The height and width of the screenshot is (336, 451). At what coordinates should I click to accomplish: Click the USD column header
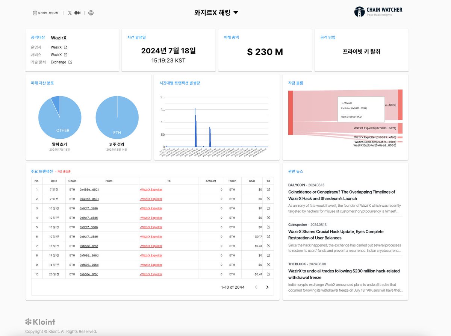[x=252, y=181]
